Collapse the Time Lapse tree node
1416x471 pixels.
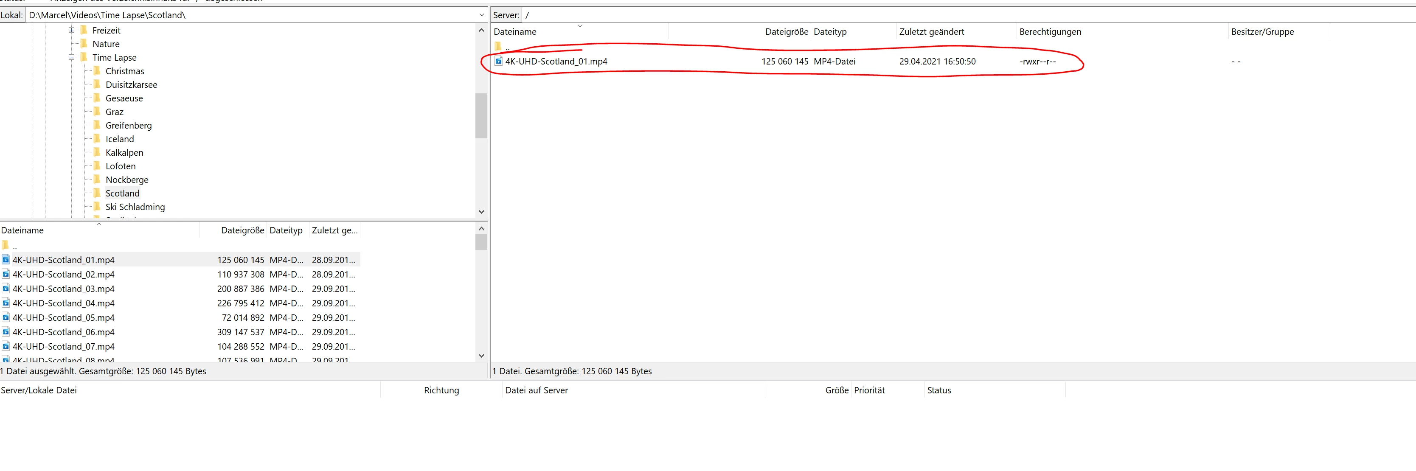(71, 57)
